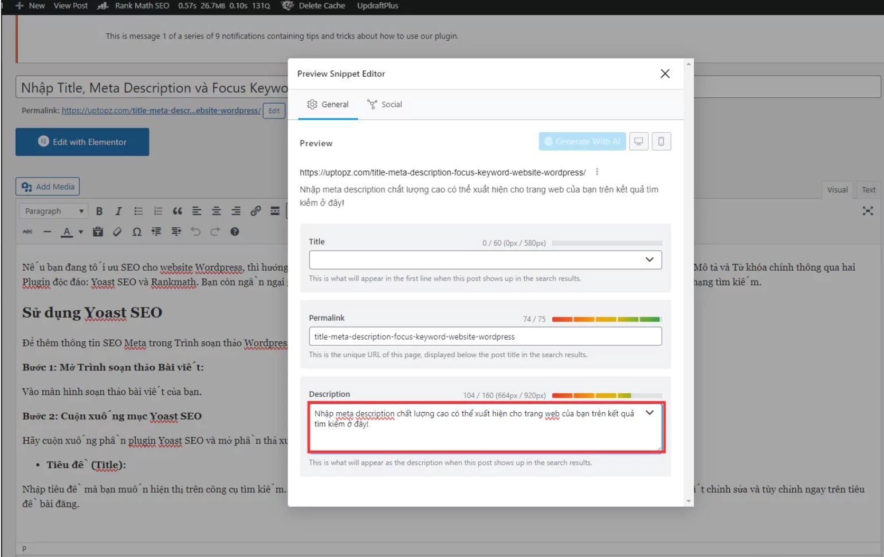The height and width of the screenshot is (557, 884).
Task: Close the Preview Snippet Editor dialog
Action: click(665, 73)
